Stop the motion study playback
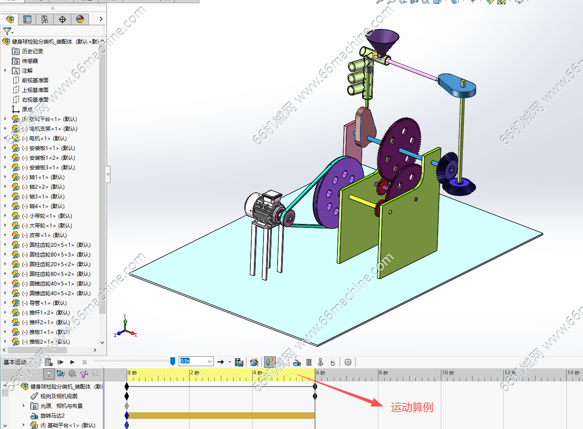Viewport: 583px width, 429px height. pyautogui.click(x=84, y=362)
